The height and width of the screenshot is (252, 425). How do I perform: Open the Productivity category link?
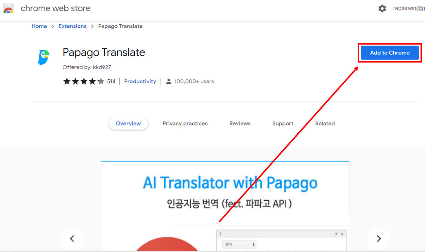[140, 81]
